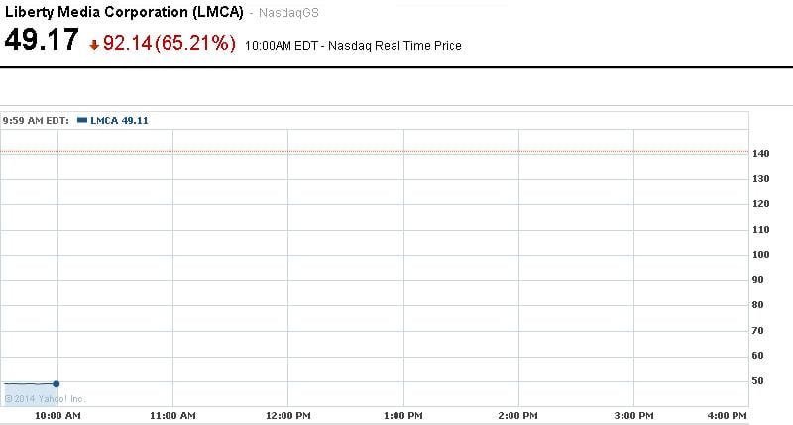Click the blue LMCA legend color marker
Viewport: 793px width, 425px height.
81,121
